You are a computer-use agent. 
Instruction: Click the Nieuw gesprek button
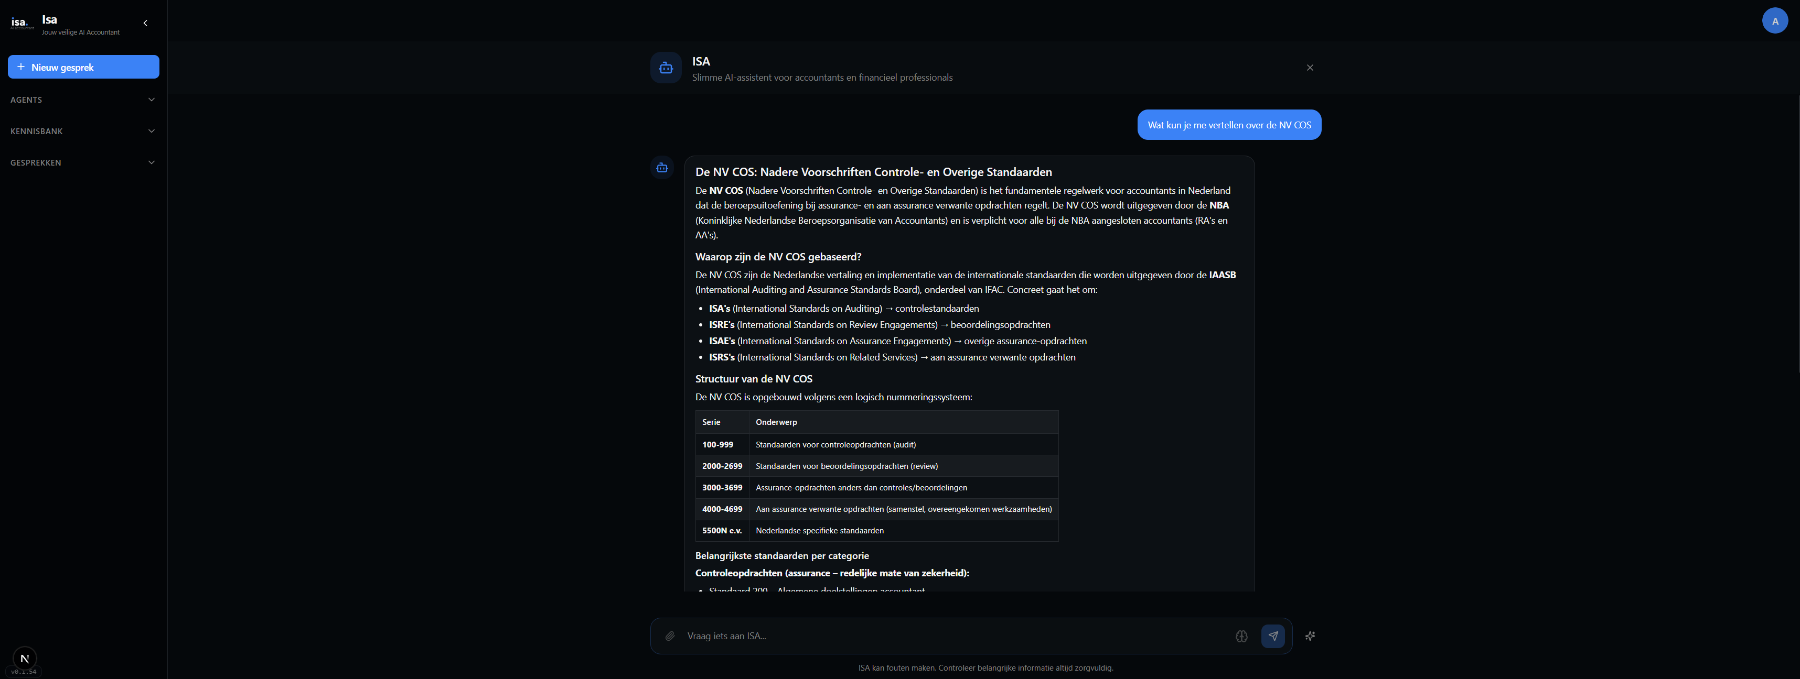pyautogui.click(x=83, y=67)
